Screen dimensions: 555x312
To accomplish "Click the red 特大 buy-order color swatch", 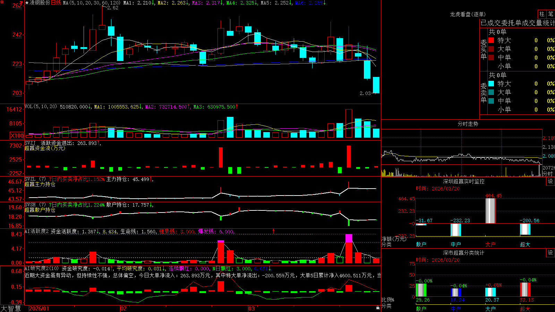I will (491, 40).
